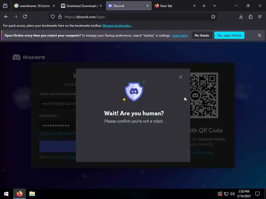The height and width of the screenshot is (199, 266).
Task: Open File Explorer from the taskbar
Action: (32, 194)
